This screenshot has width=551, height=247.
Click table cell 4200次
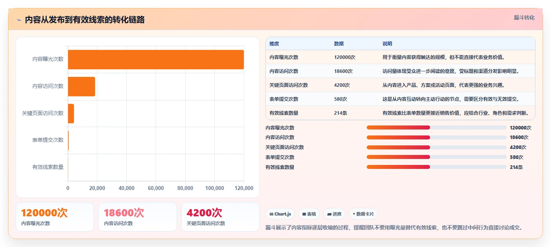coord(342,85)
